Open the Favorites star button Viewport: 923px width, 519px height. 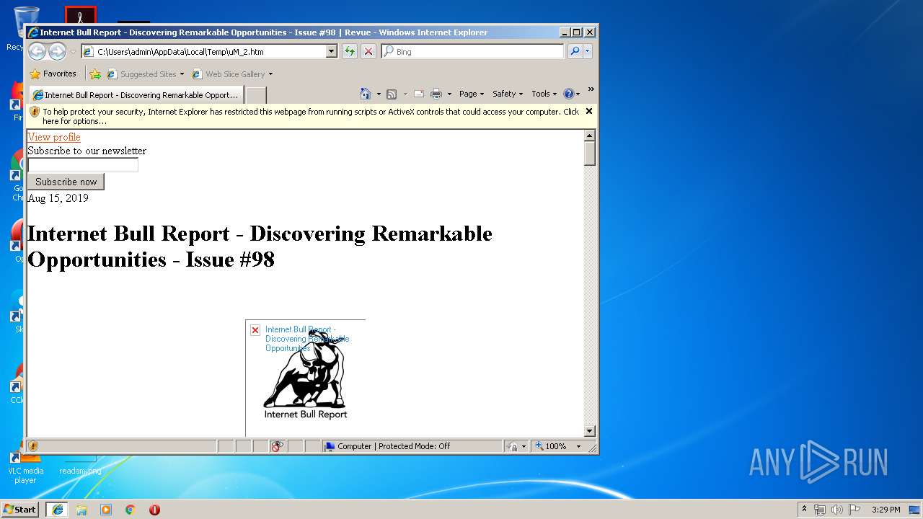pyautogui.click(x=53, y=74)
